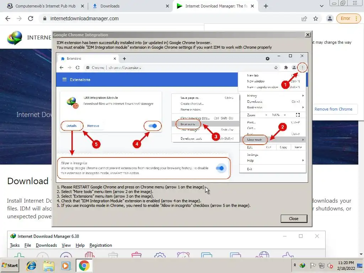Reload the current page
Viewport: 364px width, 273px height.
[x=31, y=18]
